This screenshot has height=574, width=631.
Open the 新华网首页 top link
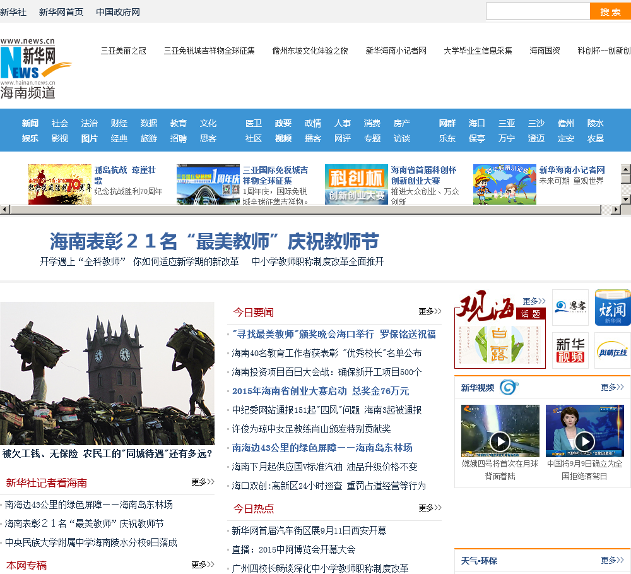[x=61, y=12]
